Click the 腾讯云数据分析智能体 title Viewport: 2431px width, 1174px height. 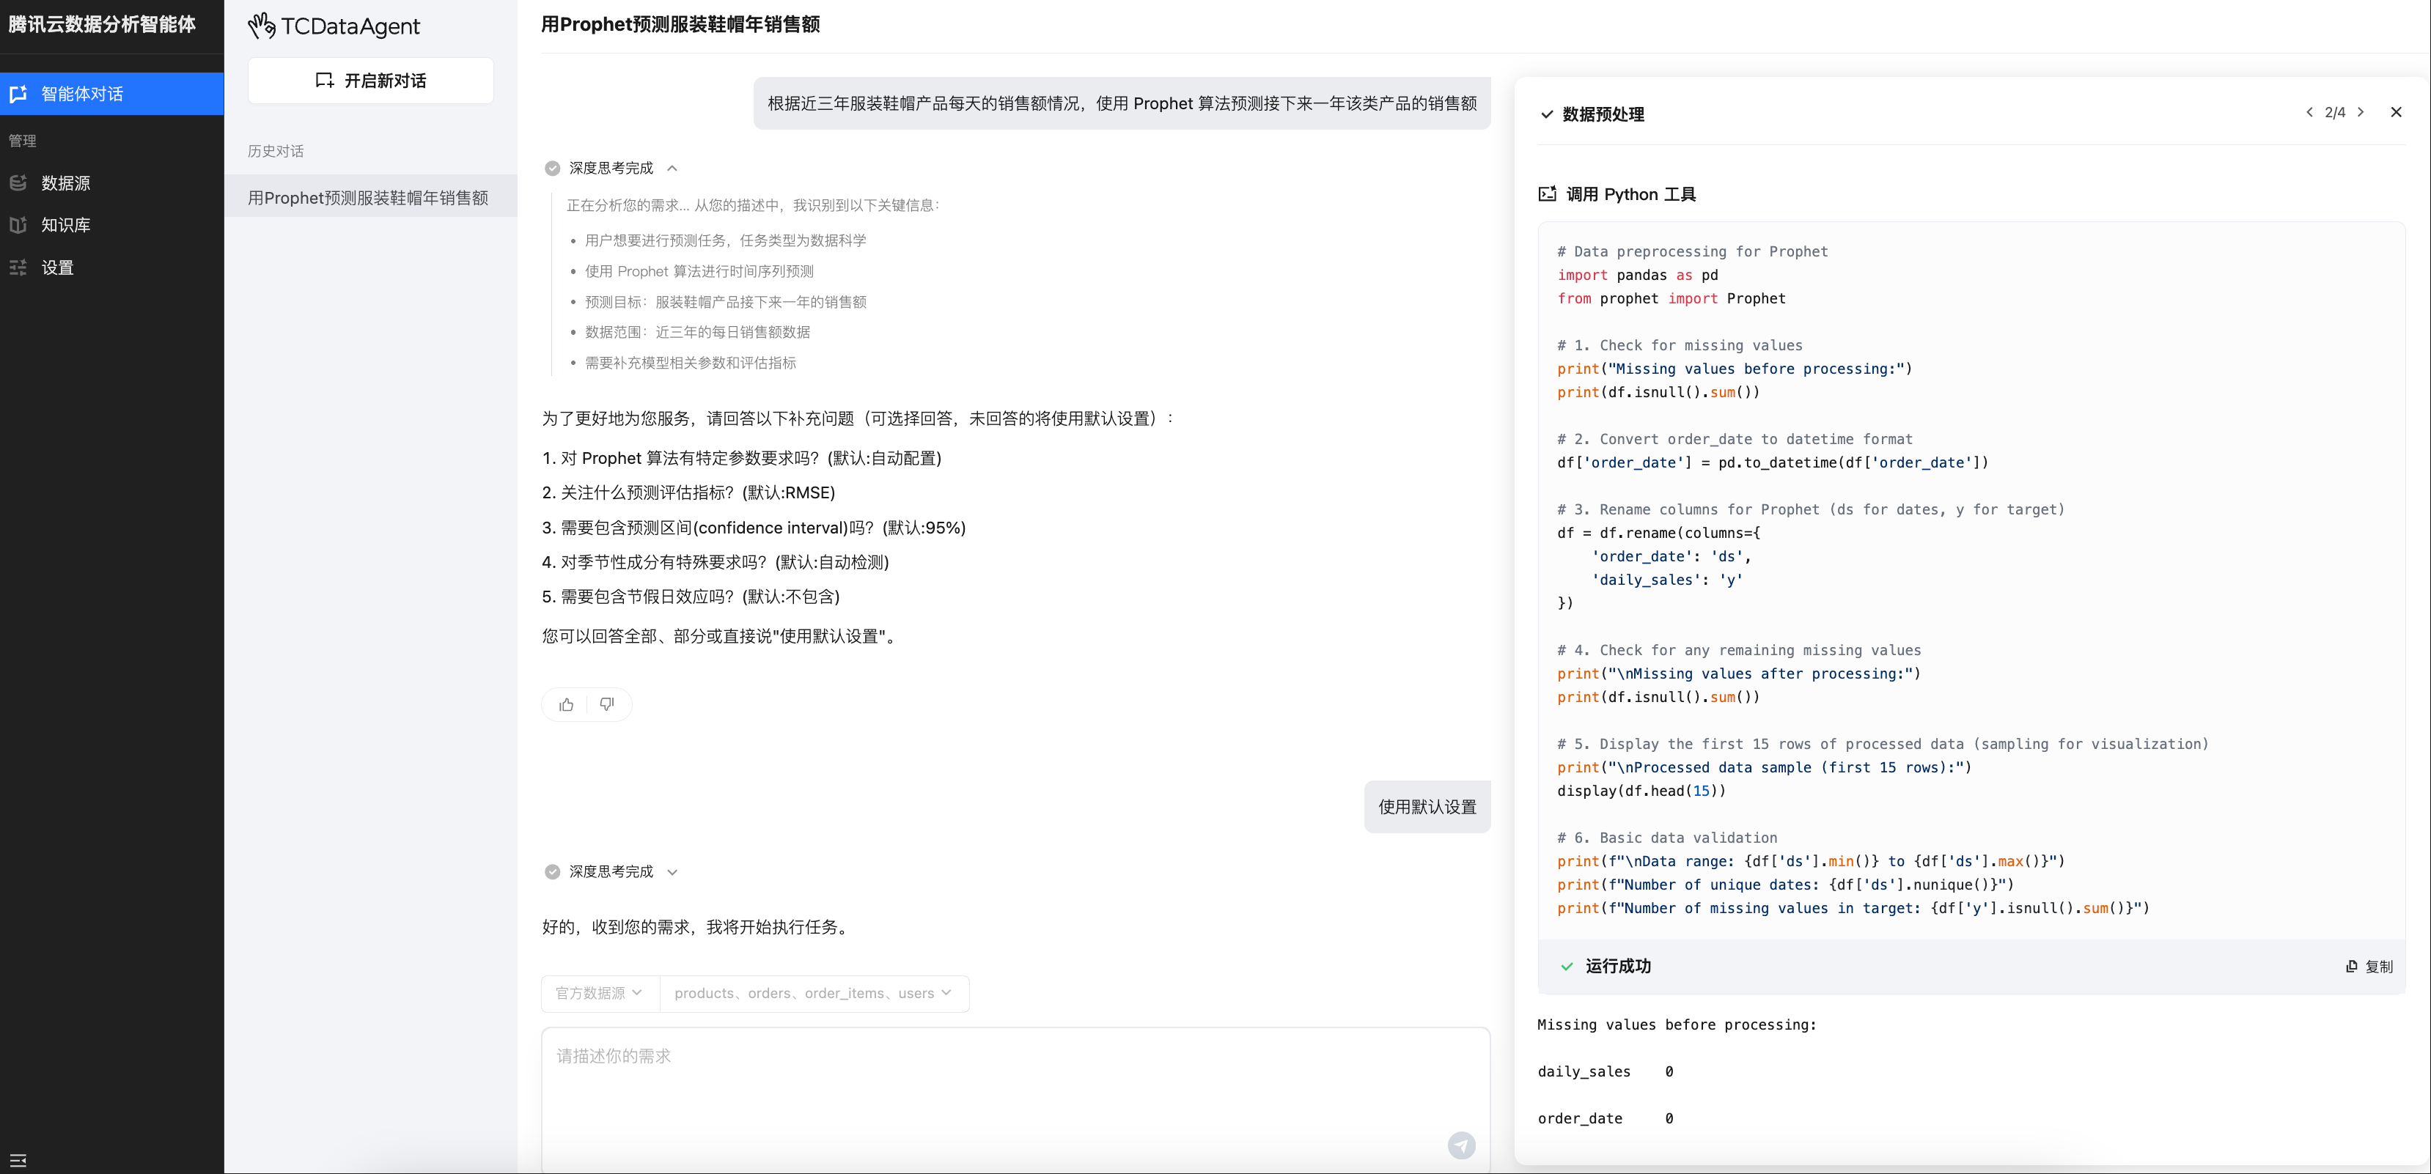pyautogui.click(x=102, y=24)
